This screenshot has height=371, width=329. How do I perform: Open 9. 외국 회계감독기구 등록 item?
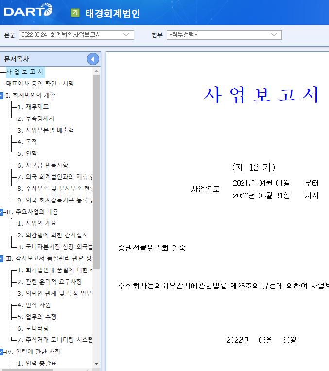tap(55, 200)
